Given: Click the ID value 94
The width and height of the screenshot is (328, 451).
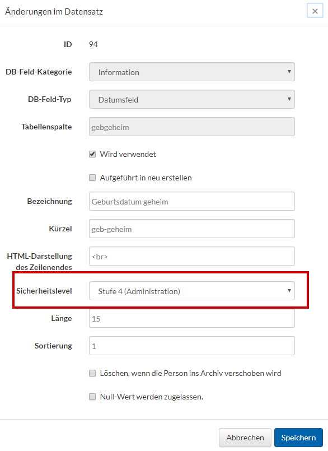Looking at the screenshot, I should 93,44.
